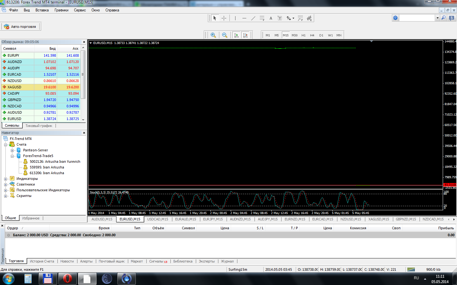The image size is (457, 285).
Task: Toggle the Авто-торговля button
Action: [20, 27]
